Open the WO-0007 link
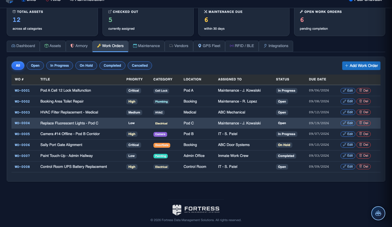 (x=22, y=156)
